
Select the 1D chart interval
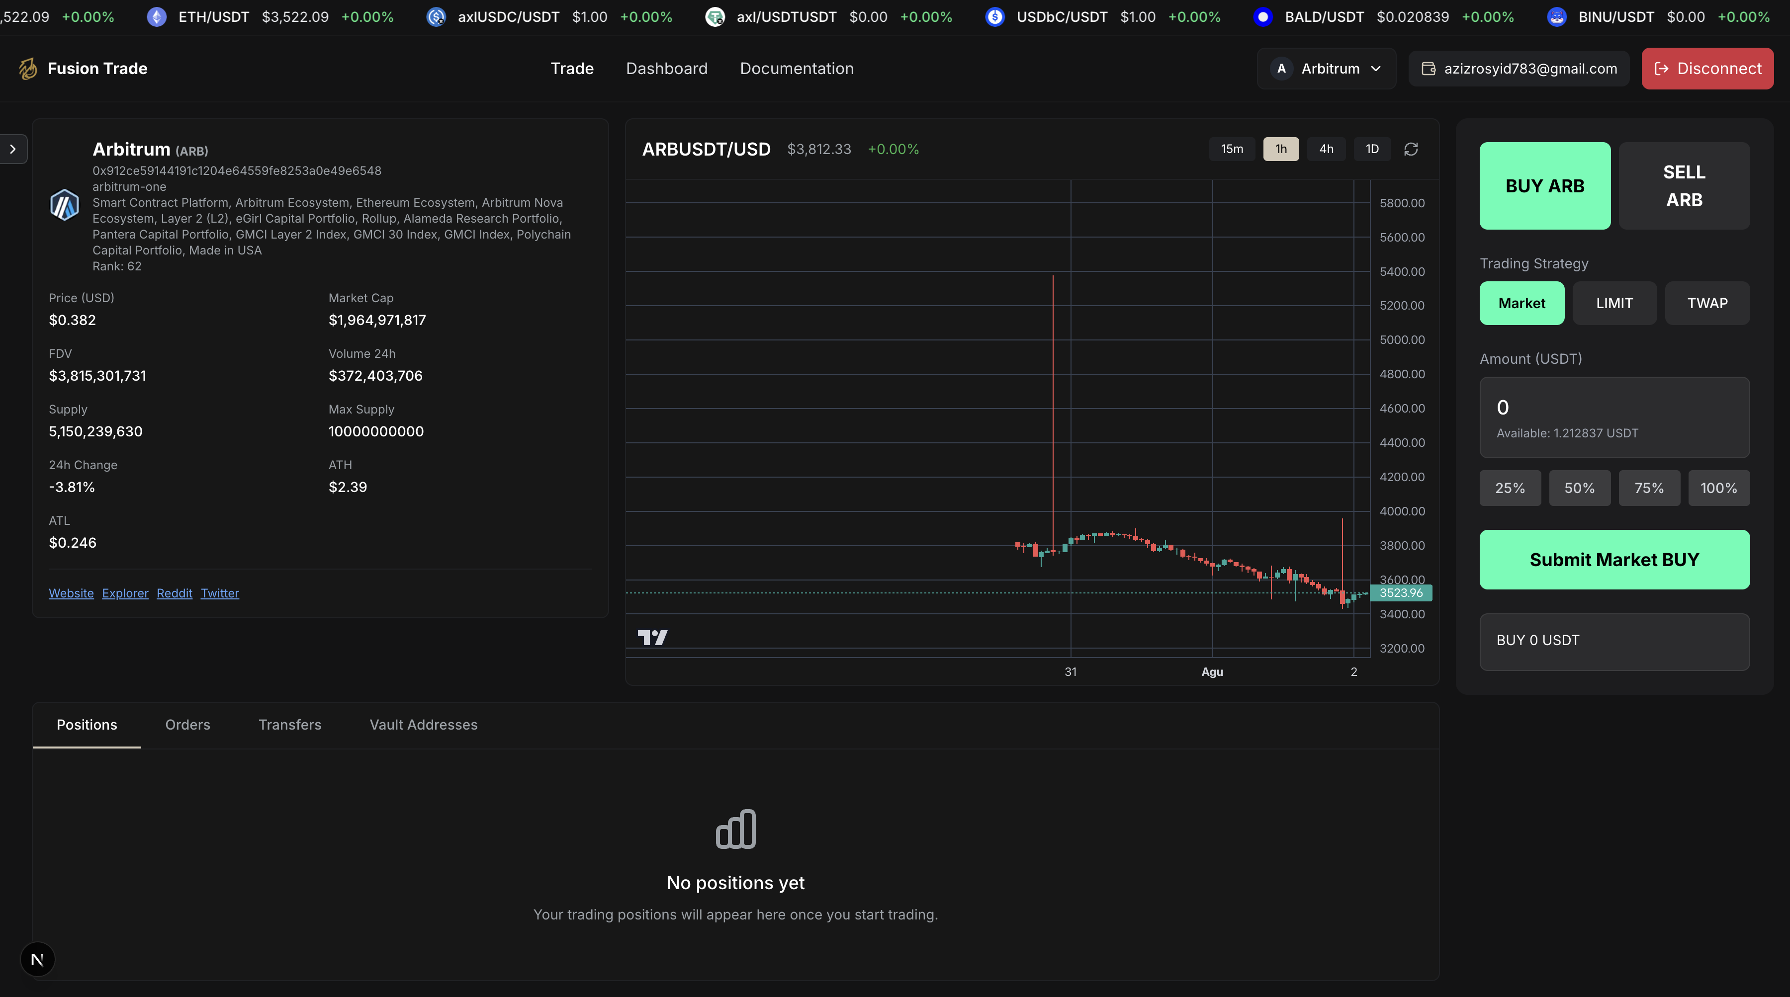(x=1372, y=149)
